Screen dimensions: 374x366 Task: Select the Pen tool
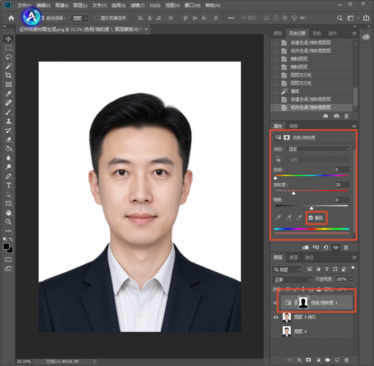pos(8,176)
